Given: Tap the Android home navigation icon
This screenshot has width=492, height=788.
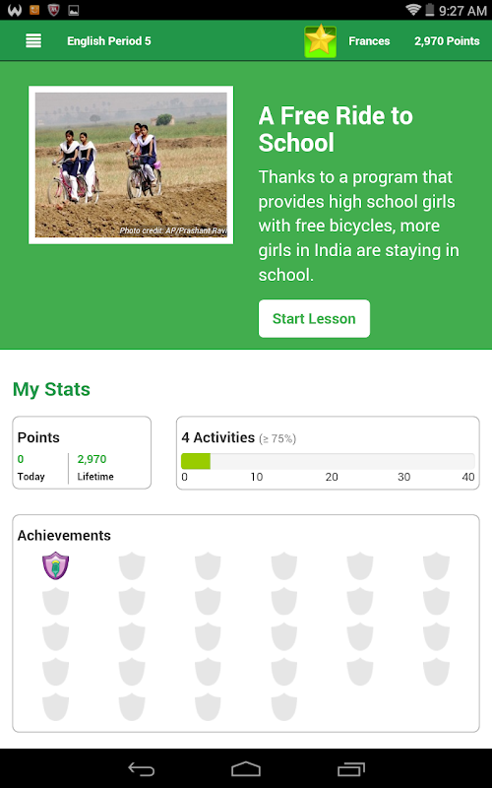Looking at the screenshot, I should click(x=246, y=768).
